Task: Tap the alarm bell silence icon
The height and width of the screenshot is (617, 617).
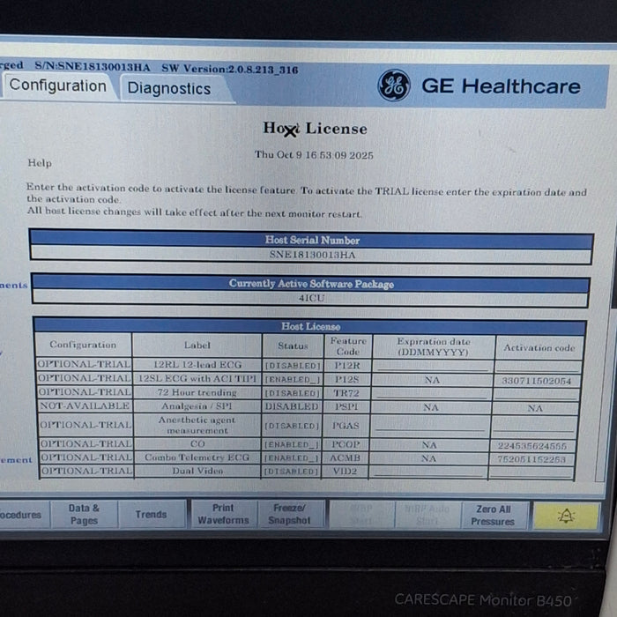Action: (566, 515)
